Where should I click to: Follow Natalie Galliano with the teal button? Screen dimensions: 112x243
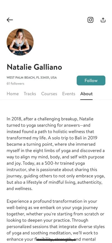91,81
